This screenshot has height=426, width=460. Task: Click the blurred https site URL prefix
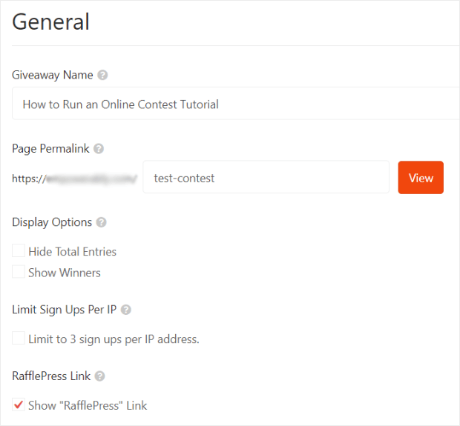tap(74, 179)
